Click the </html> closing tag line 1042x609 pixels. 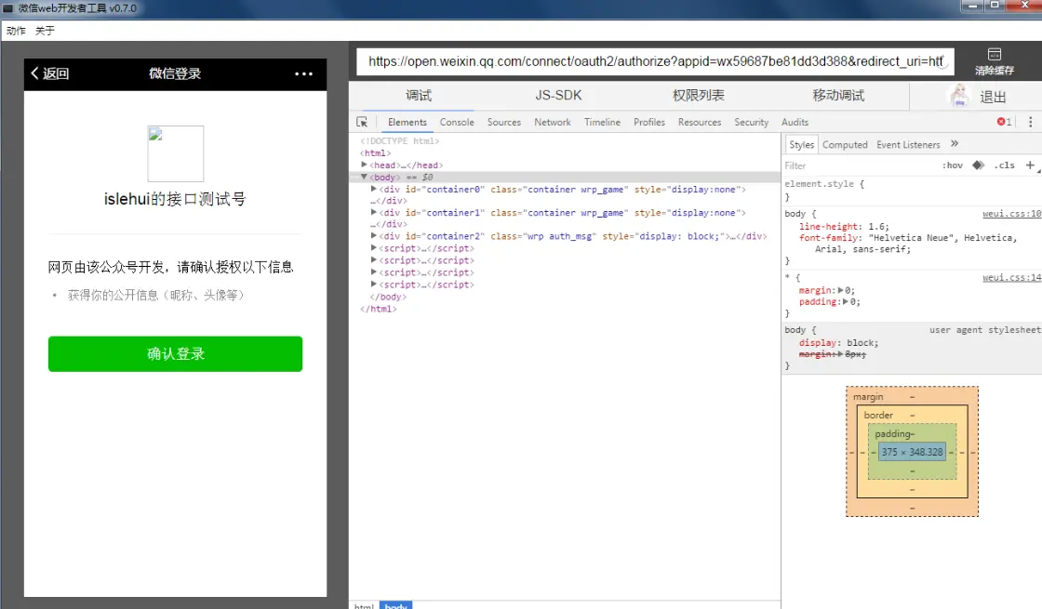coord(378,309)
